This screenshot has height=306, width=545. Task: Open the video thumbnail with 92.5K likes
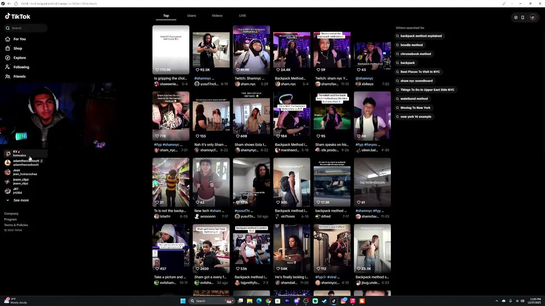[211, 50]
